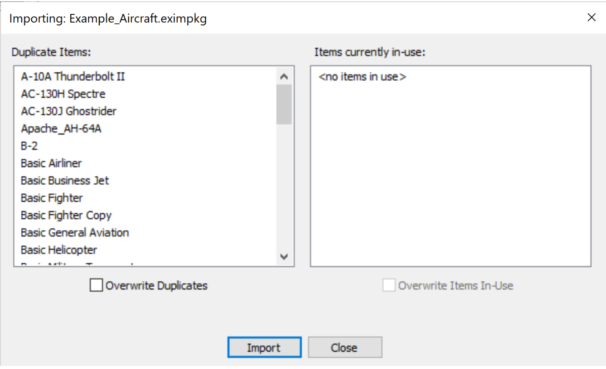
Task: Click inside the Items currently in-use panel
Action: [450, 165]
